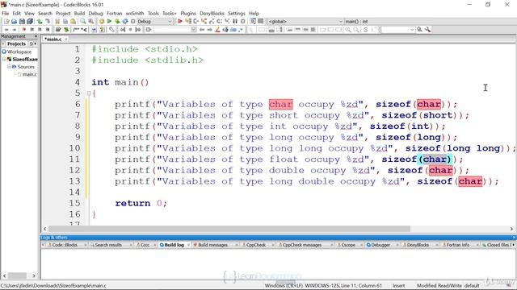Collapse the Sources folder tree node
The width and height of the screenshot is (517, 290).
pyautogui.click(x=9, y=67)
